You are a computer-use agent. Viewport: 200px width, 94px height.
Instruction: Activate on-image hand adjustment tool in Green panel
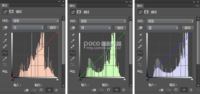72,28
